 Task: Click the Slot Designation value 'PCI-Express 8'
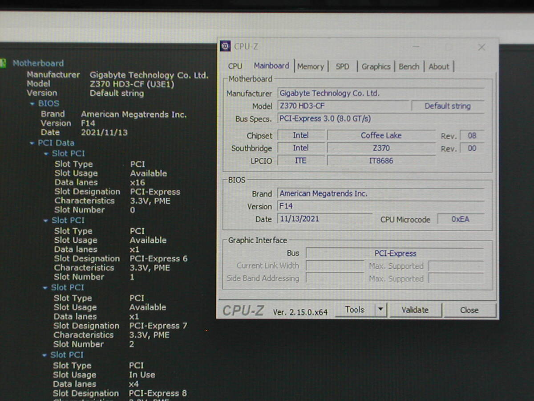pyautogui.click(x=158, y=393)
